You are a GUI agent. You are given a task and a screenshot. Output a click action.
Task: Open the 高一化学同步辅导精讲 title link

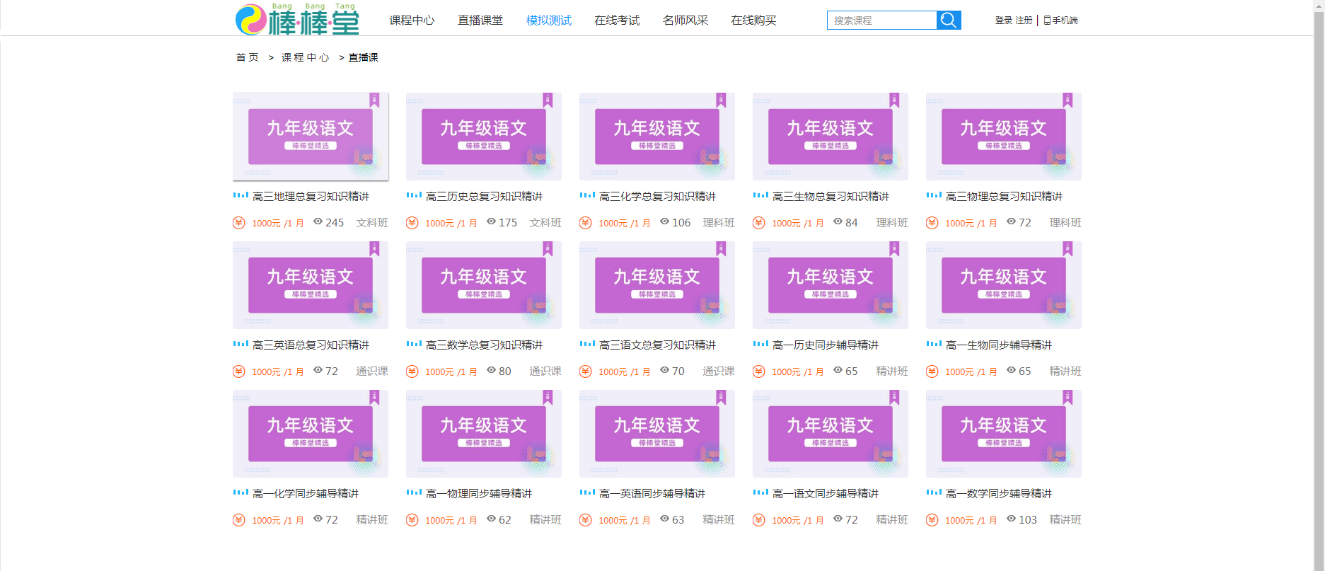tap(306, 494)
